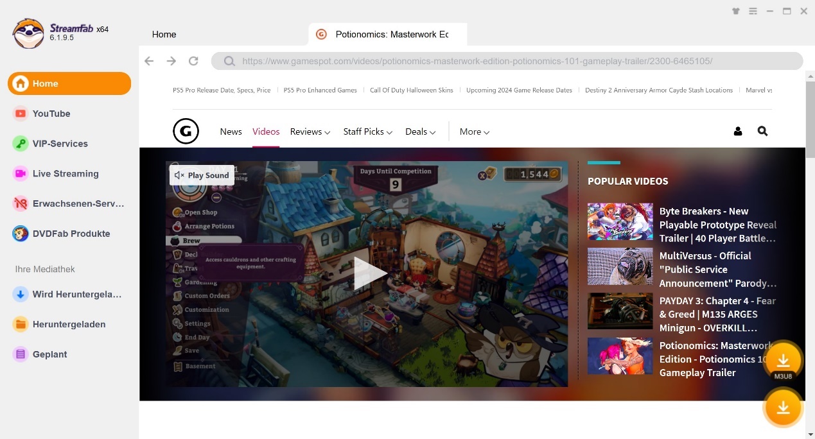The height and width of the screenshot is (439, 815).
Task: Click the M3U8 download button
Action: 783,361
